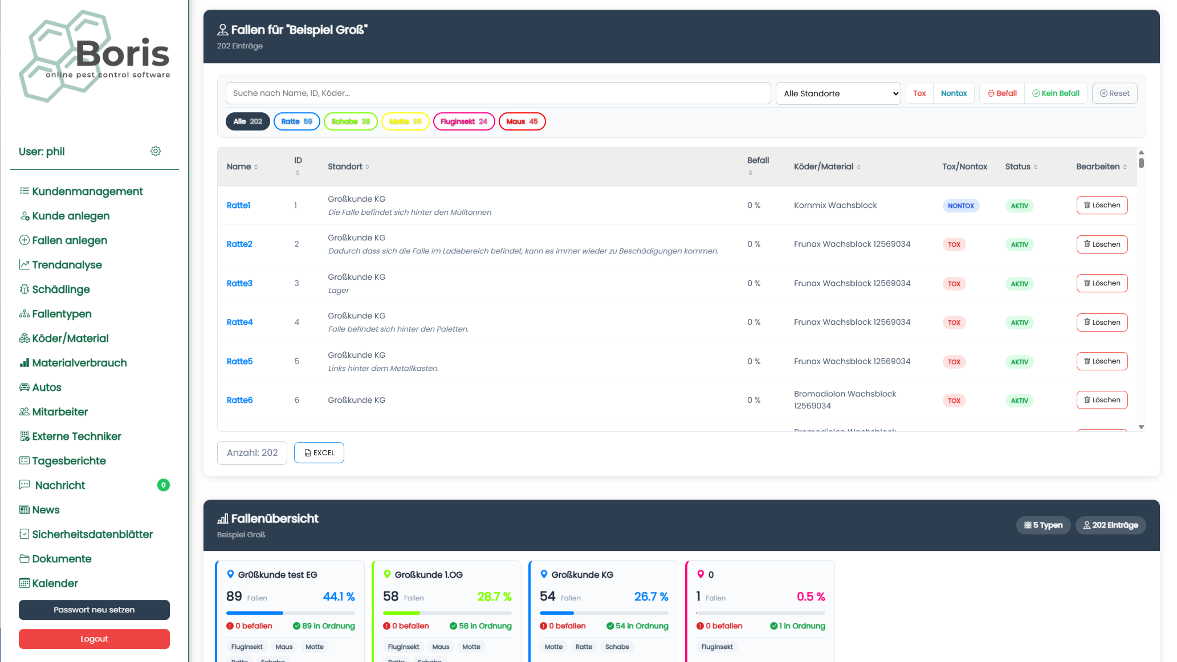Viewport: 1177px width, 662px height.
Task: Click the Mitarbeiter people icon
Action: point(25,412)
